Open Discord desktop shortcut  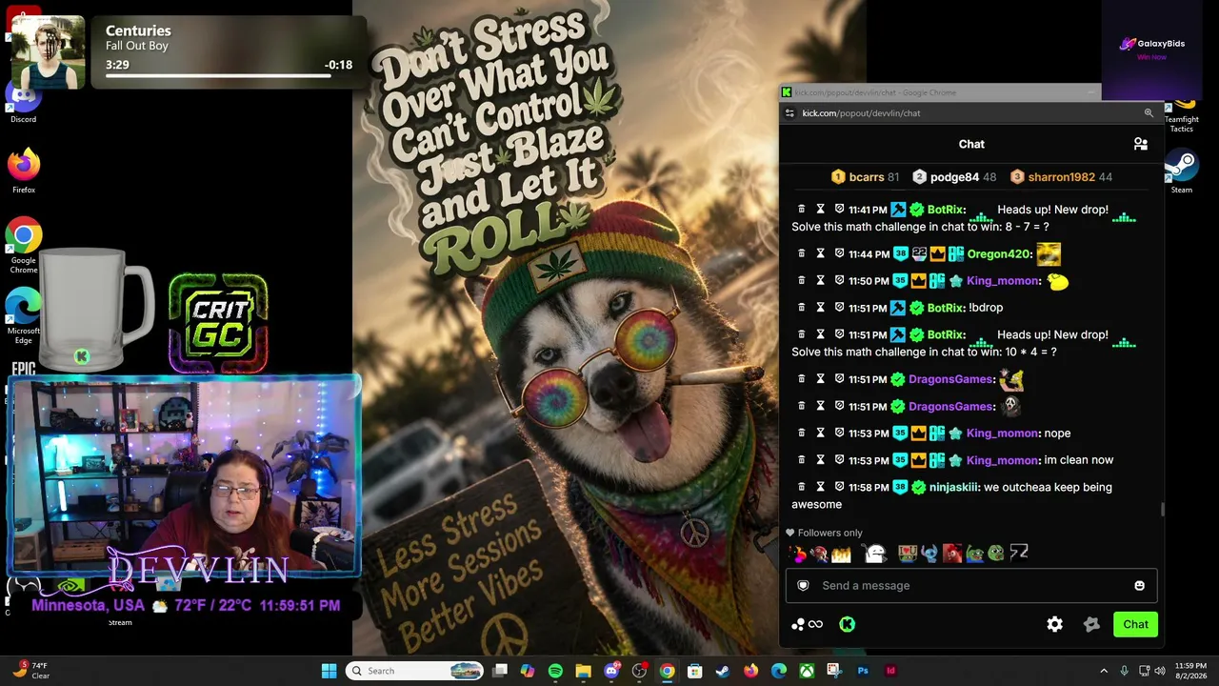tap(23, 101)
